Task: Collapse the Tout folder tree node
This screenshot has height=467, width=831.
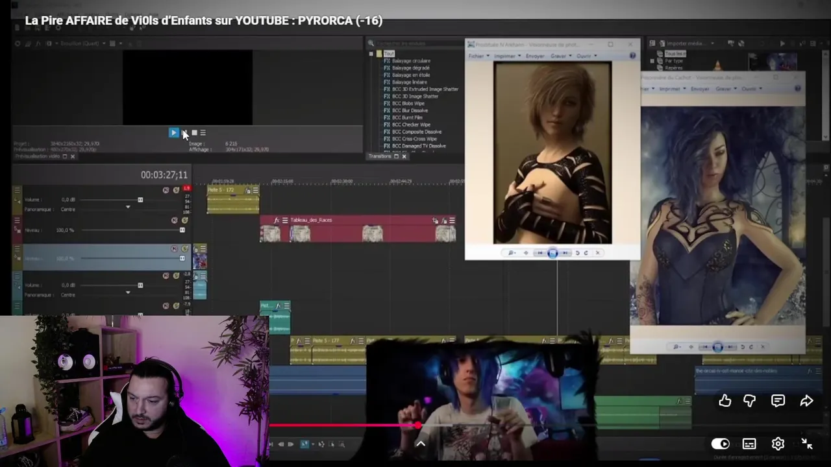Action: pyautogui.click(x=371, y=53)
